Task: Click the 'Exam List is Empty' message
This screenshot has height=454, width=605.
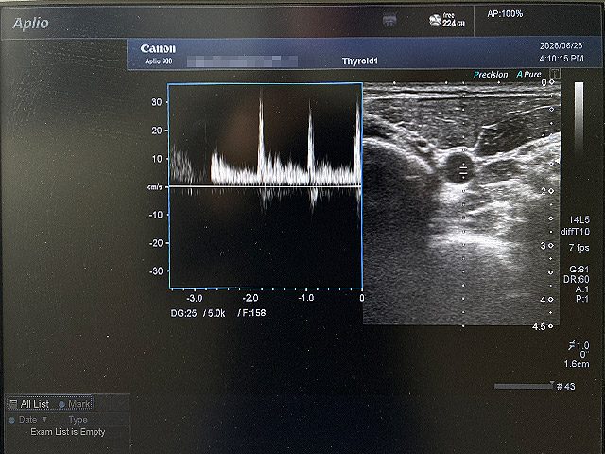Action: tap(67, 432)
